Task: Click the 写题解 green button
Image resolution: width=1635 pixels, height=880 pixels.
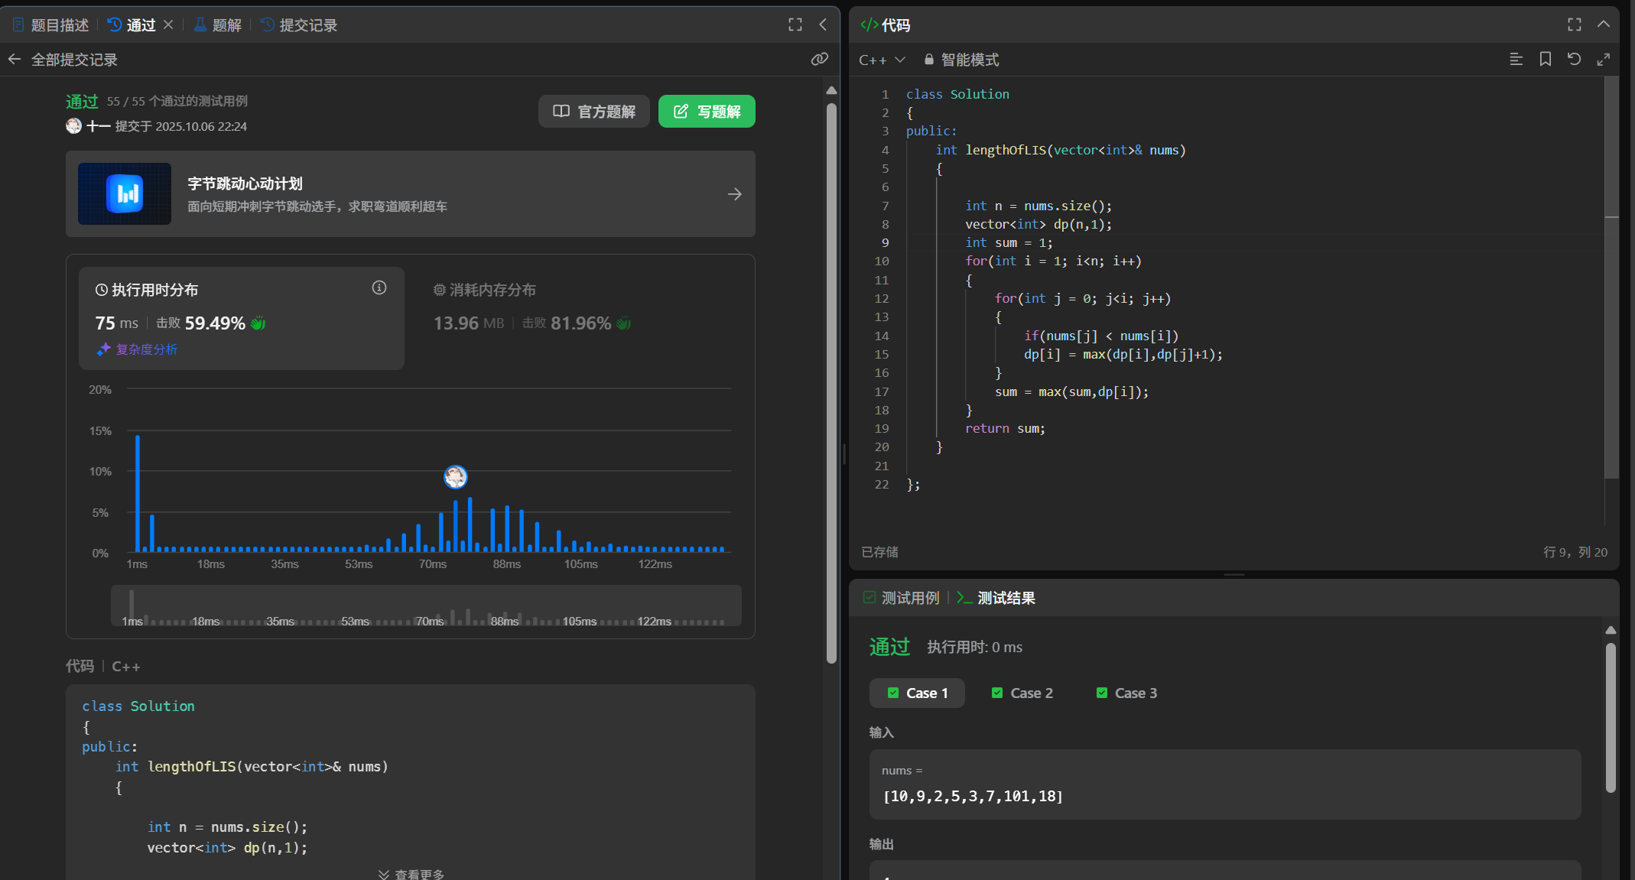Action: coord(706,112)
